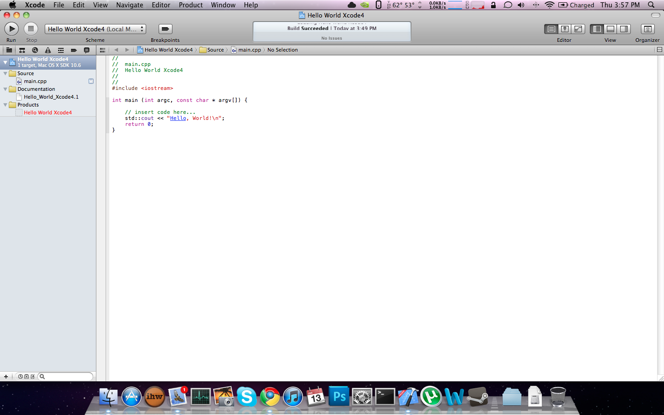Image resolution: width=664 pixels, height=415 pixels.
Task: Open the Product menu
Action: pos(191,5)
